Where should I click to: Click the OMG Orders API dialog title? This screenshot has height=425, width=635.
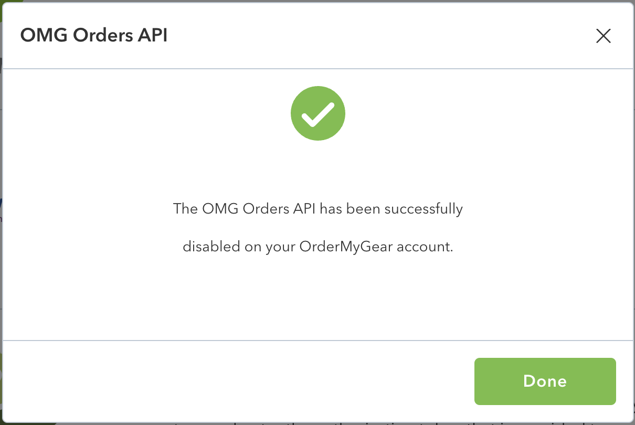click(x=94, y=36)
